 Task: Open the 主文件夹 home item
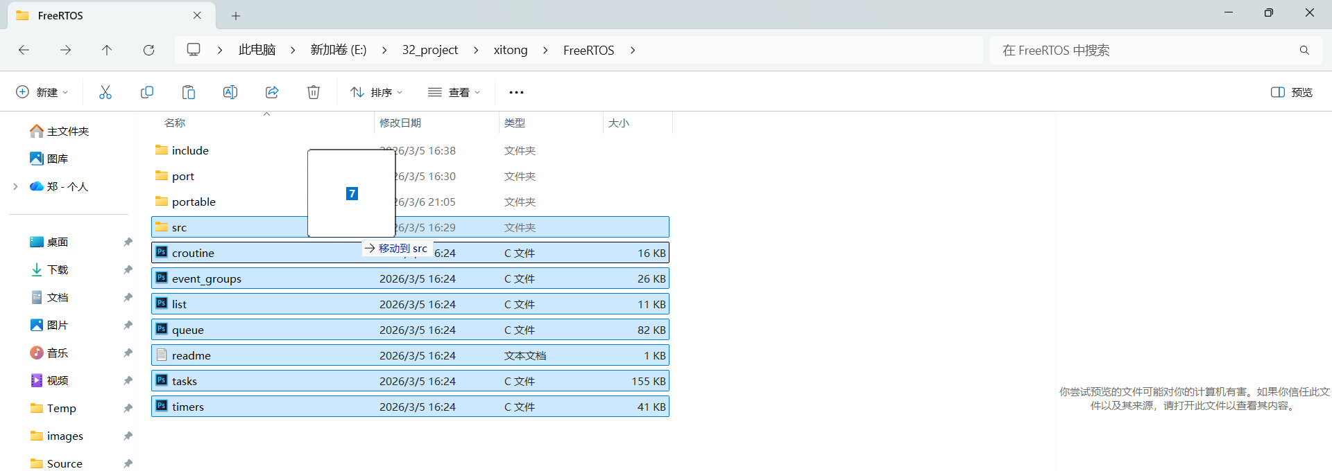click(x=60, y=131)
